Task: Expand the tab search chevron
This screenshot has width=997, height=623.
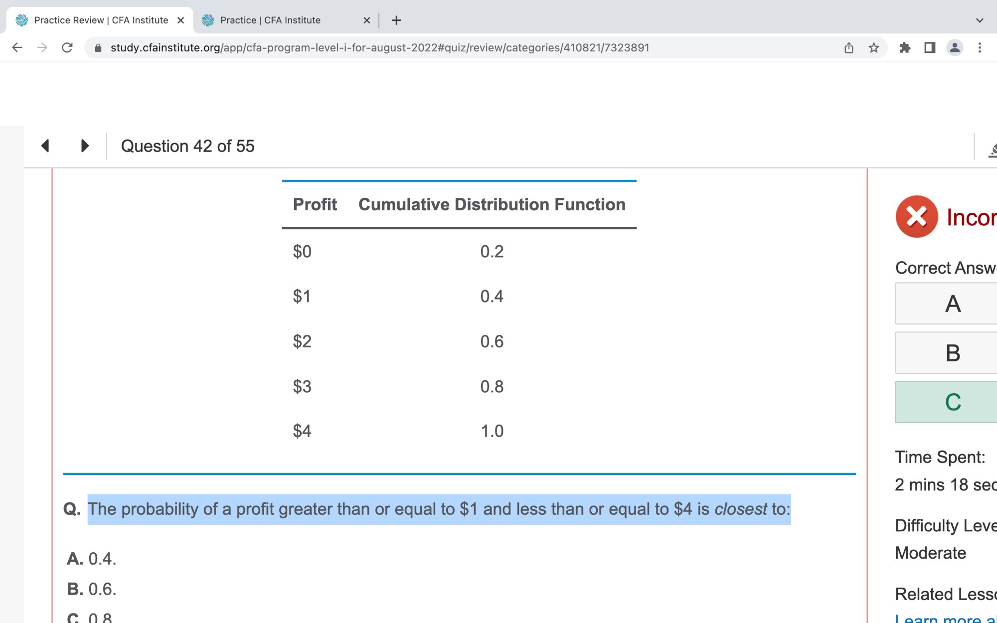Action: (980, 20)
